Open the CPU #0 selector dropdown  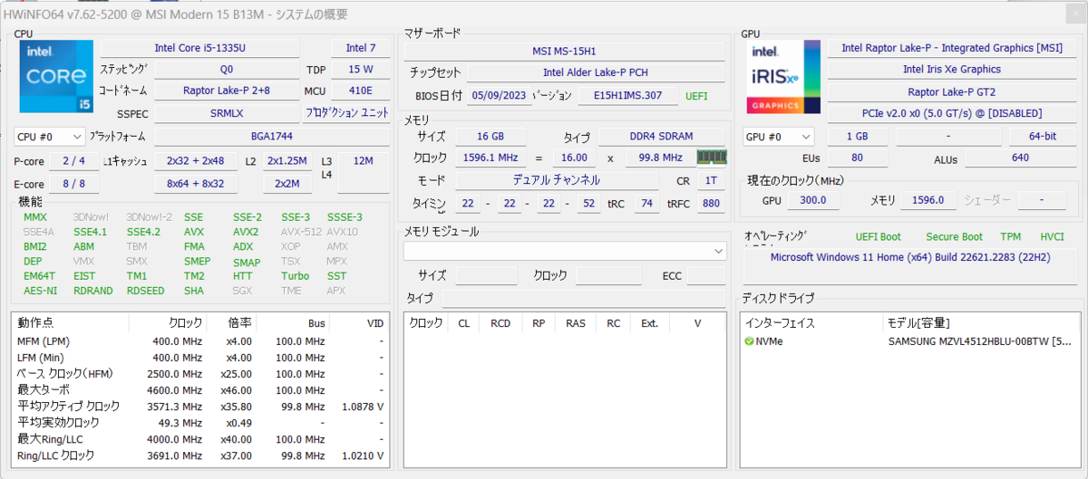[x=48, y=137]
